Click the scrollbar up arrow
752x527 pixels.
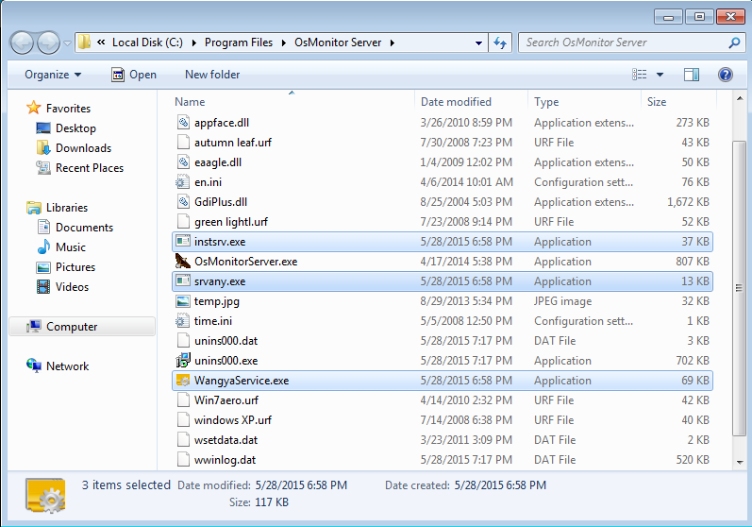pos(740,99)
